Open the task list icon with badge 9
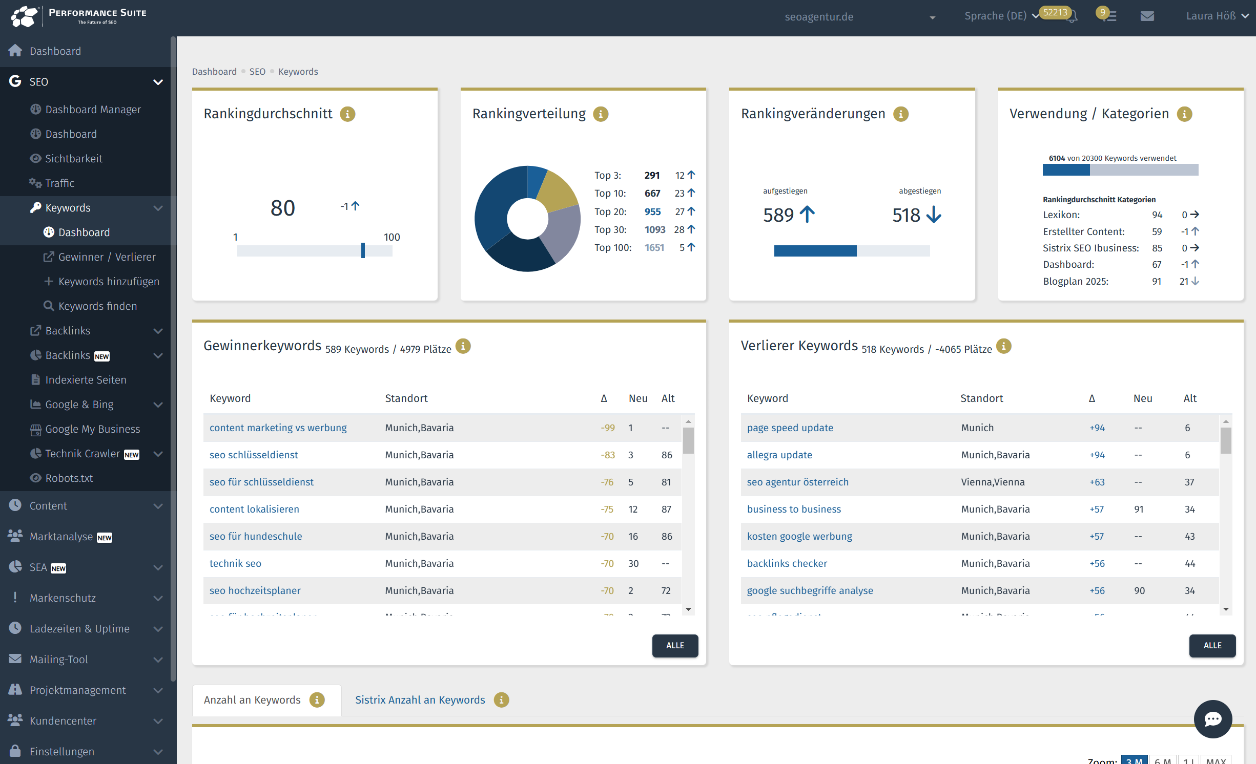Screen dimensions: 1256x764 coord(1110,16)
